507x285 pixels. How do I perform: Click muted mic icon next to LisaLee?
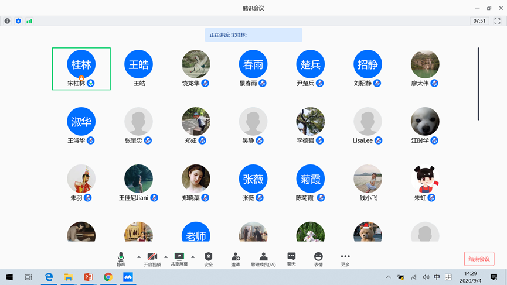[x=378, y=140]
